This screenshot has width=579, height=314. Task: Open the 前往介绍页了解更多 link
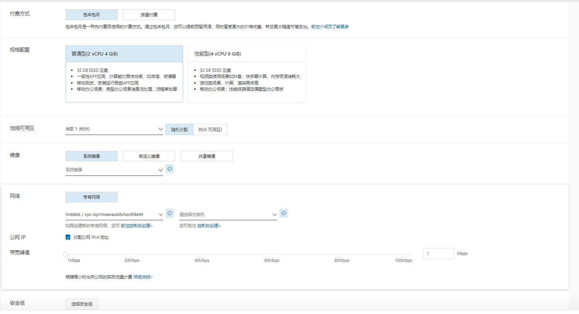pyautogui.click(x=328, y=26)
